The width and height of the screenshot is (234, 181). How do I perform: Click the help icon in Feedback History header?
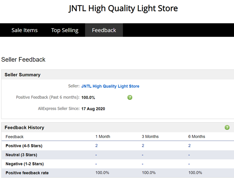pyautogui.click(x=227, y=127)
